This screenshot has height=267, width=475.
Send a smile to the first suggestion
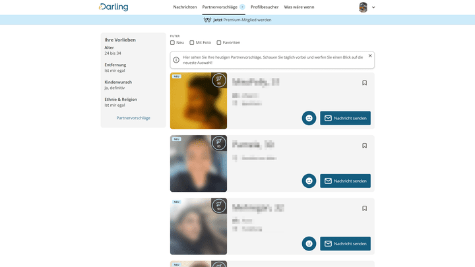click(309, 118)
